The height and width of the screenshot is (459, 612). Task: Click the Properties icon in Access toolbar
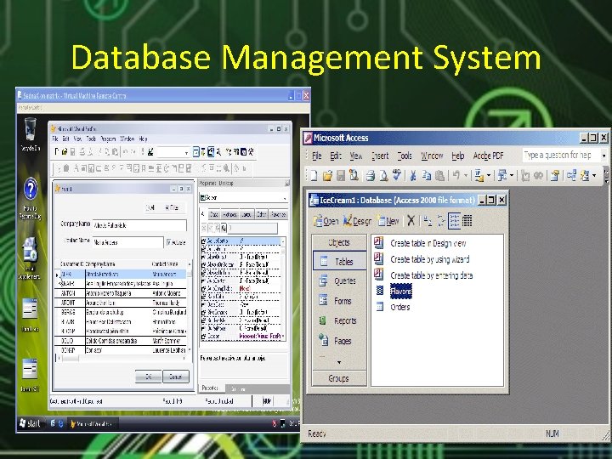tap(554, 176)
